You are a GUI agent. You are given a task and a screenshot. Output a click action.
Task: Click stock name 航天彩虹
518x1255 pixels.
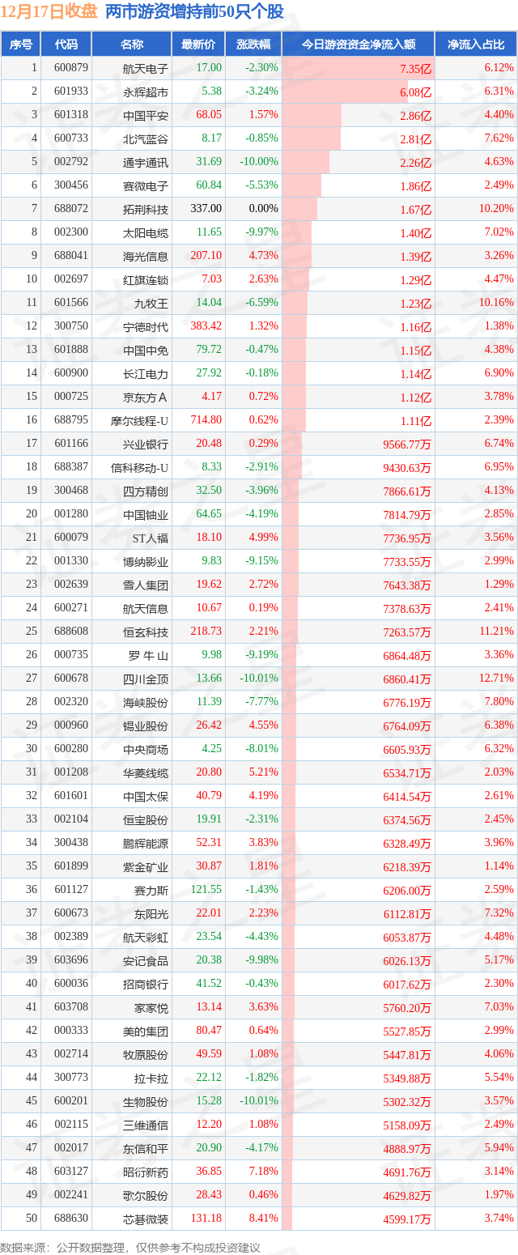pos(146,937)
